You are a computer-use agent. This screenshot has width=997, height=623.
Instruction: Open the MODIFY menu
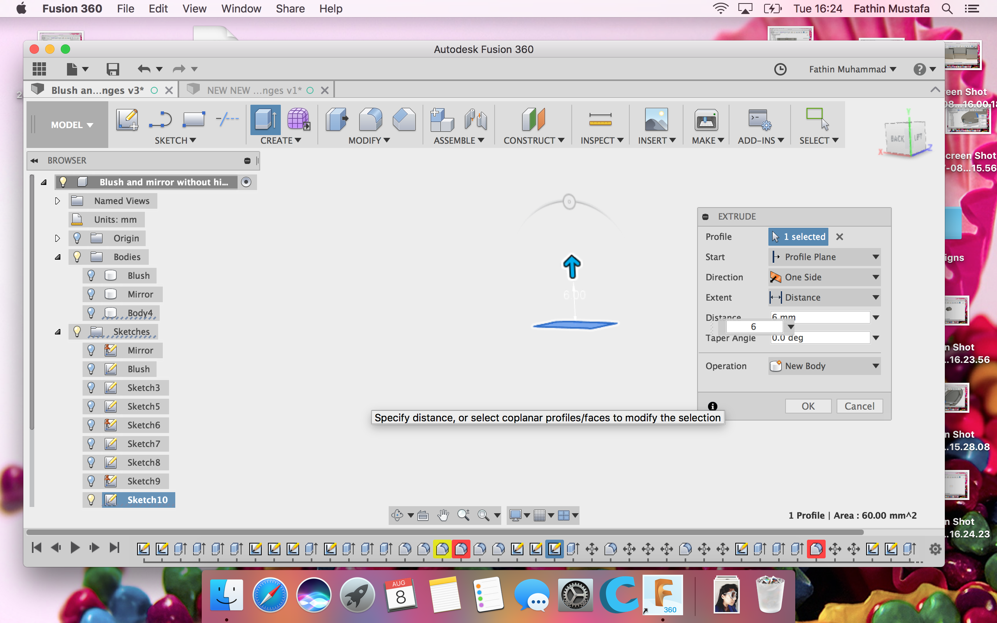click(x=369, y=141)
